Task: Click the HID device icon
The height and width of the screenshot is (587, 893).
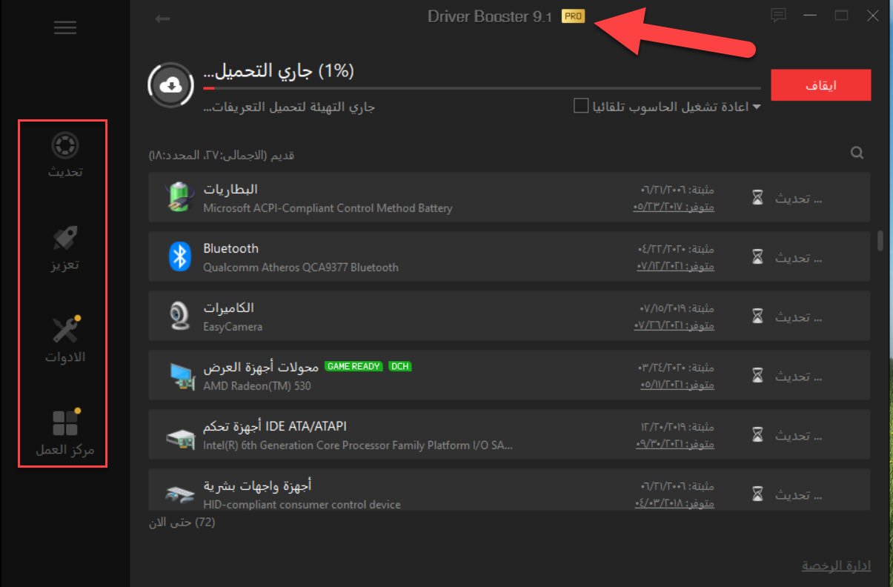Action: pos(179,495)
